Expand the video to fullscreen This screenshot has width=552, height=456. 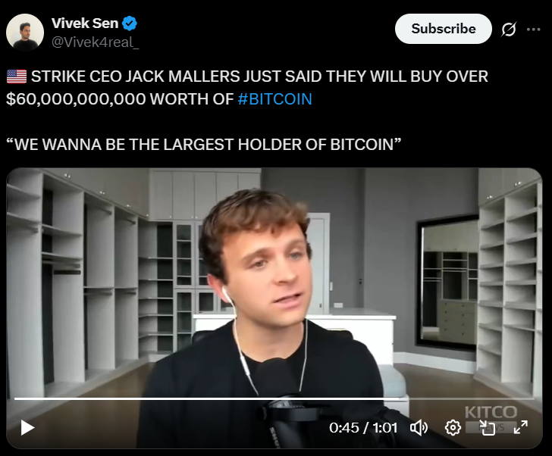coord(521,428)
